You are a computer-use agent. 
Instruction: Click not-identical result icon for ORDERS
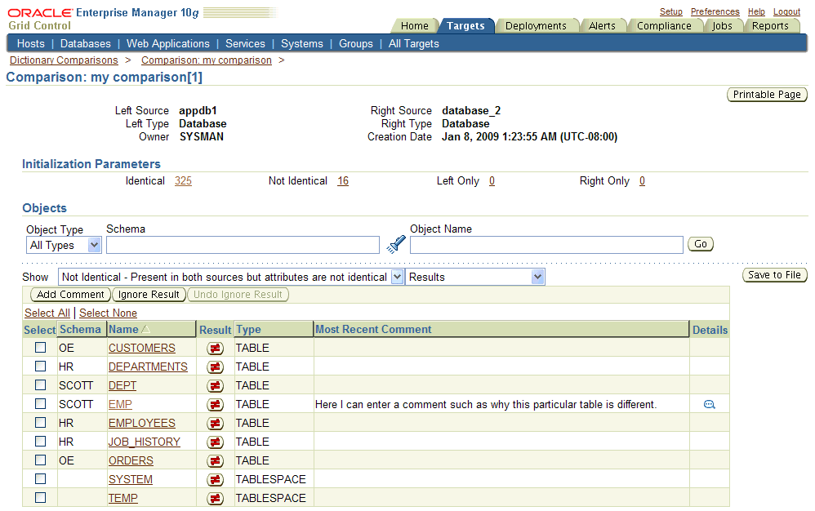click(216, 460)
